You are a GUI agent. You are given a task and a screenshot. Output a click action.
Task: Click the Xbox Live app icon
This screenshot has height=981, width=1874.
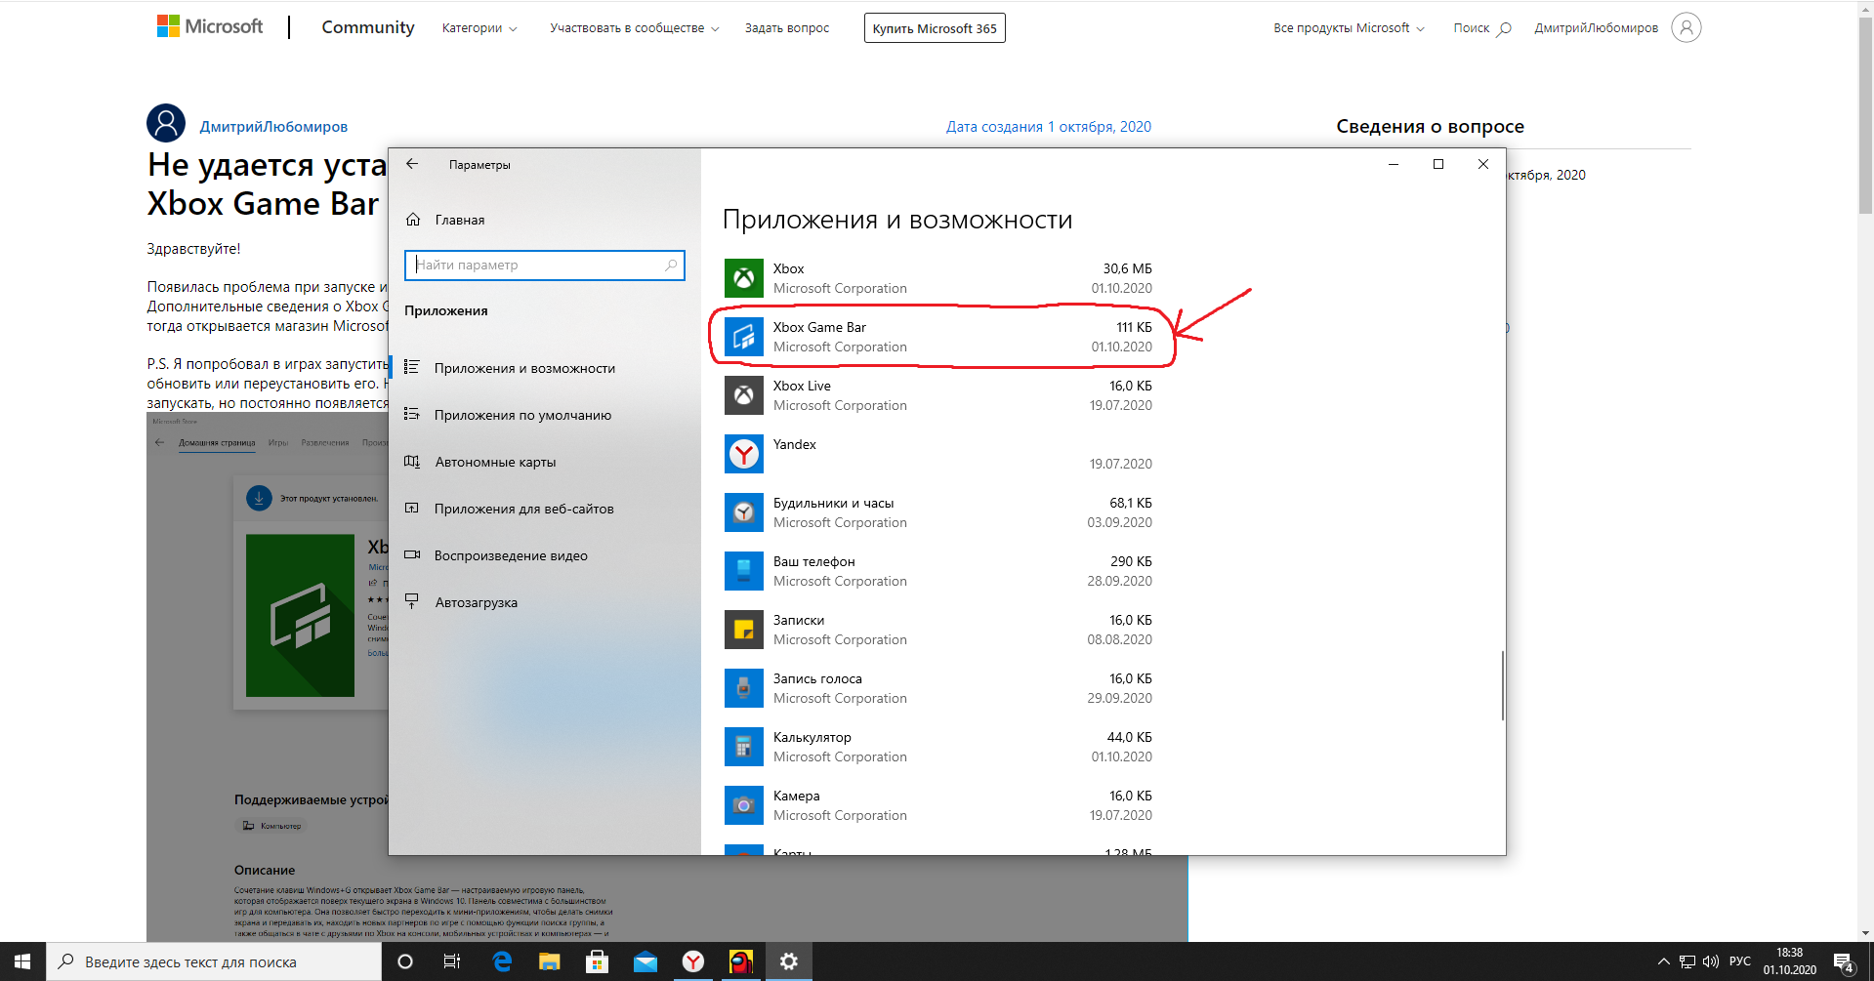point(743,395)
